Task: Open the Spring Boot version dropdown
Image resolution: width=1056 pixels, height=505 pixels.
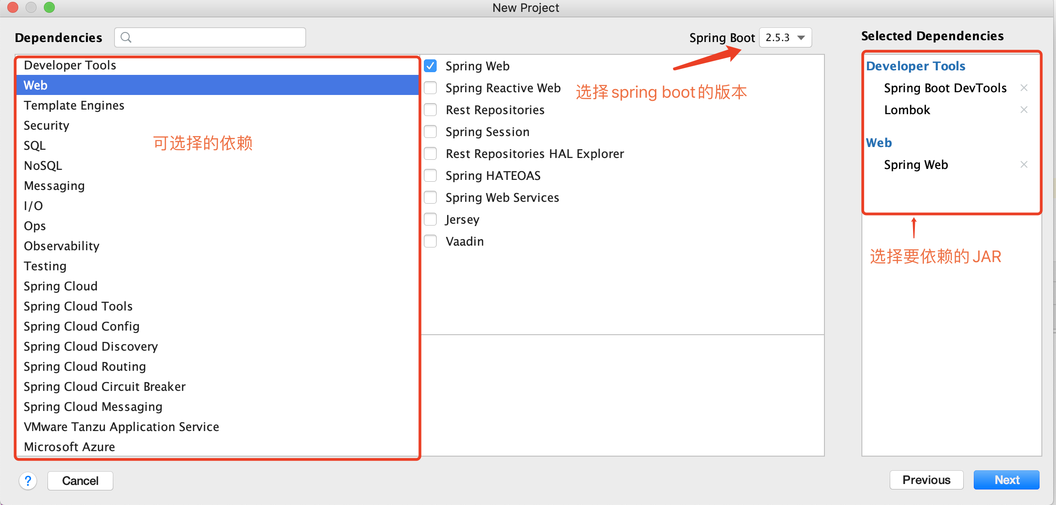Action: 785,37
